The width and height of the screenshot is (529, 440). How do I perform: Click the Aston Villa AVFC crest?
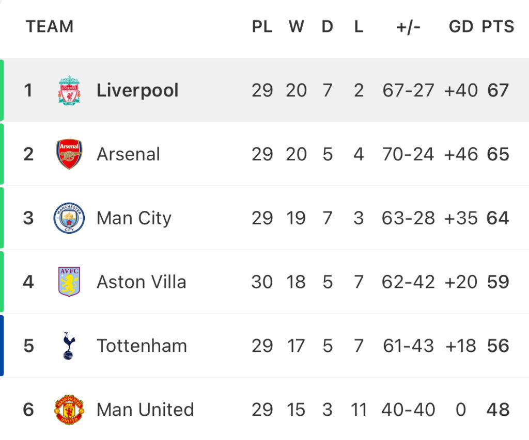pyautogui.click(x=69, y=282)
